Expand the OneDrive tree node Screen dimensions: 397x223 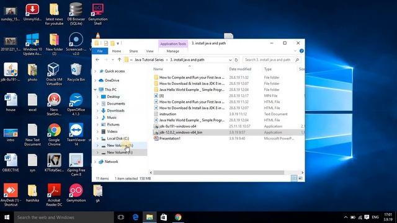point(96,81)
